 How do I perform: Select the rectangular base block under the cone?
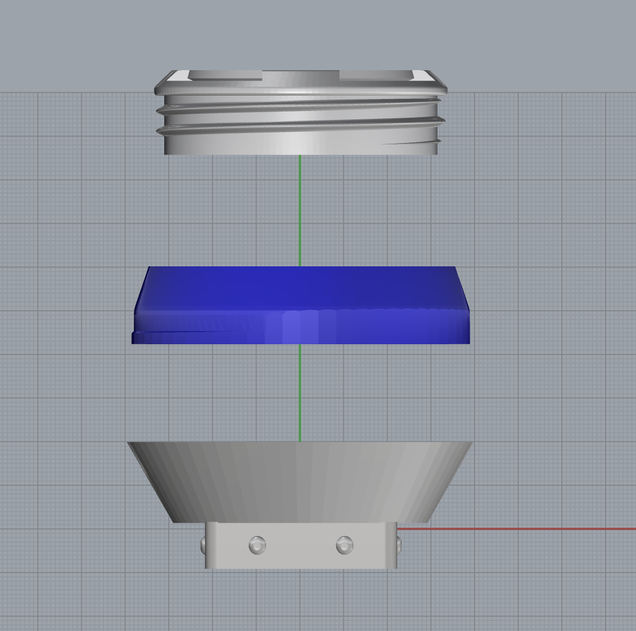[301, 545]
